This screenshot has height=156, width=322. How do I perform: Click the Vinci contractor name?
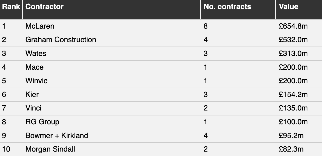pyautogui.click(x=33, y=108)
